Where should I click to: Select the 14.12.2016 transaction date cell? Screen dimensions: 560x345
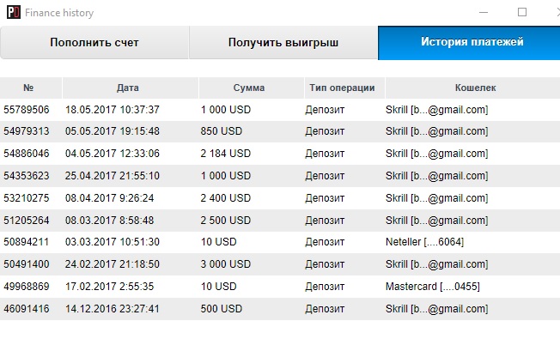click(x=113, y=309)
